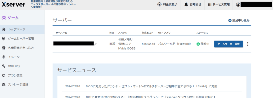
Task: Click the ゲーム gamepad icon
Action: [x=4, y=18]
